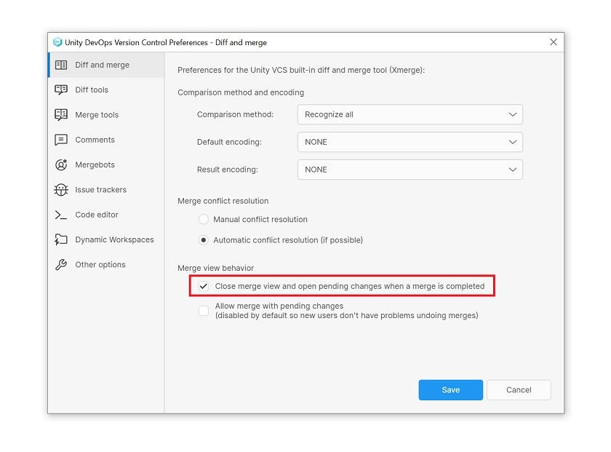The image size is (611, 452).
Task: Switch to the Issue trackers section
Action: coord(100,190)
